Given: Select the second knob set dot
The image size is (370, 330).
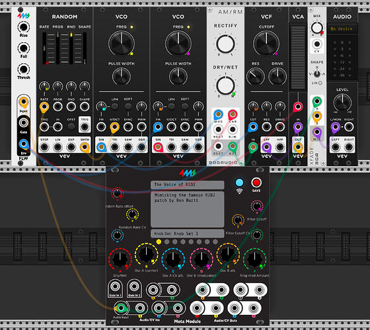Looking at the screenshot, I should (166, 242).
